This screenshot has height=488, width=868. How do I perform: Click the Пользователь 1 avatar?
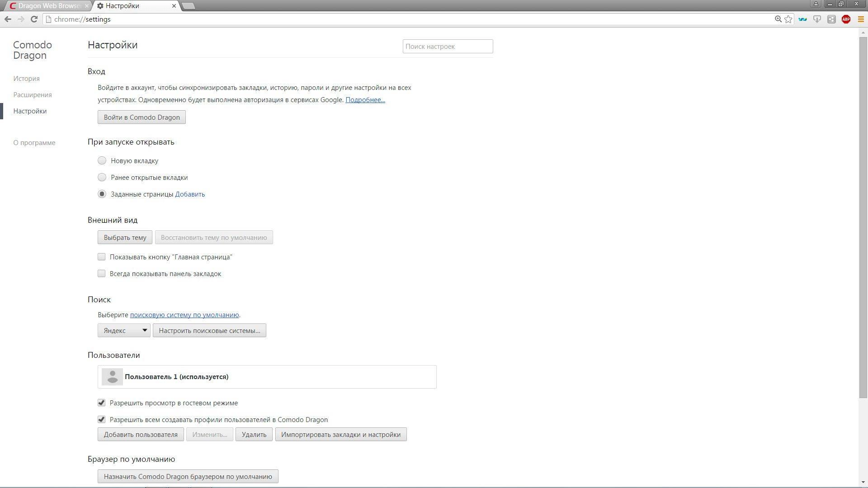coord(112,377)
